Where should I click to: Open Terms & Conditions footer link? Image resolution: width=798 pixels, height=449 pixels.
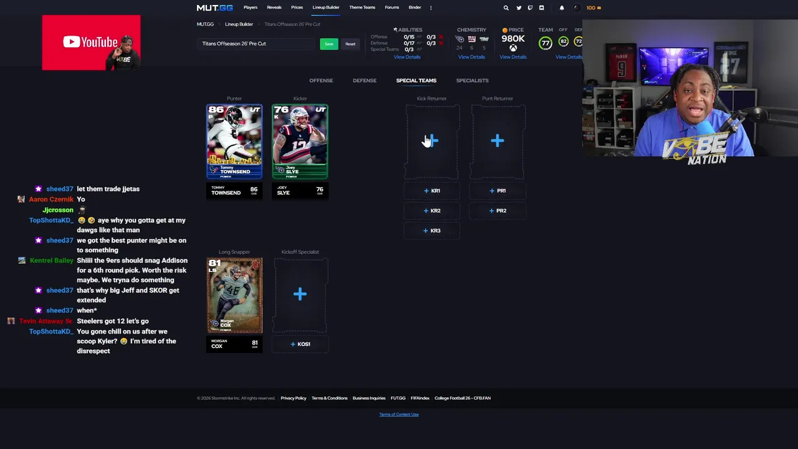pos(329,398)
